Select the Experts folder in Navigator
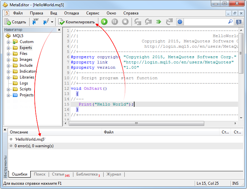The image size is (247, 189). [26, 48]
